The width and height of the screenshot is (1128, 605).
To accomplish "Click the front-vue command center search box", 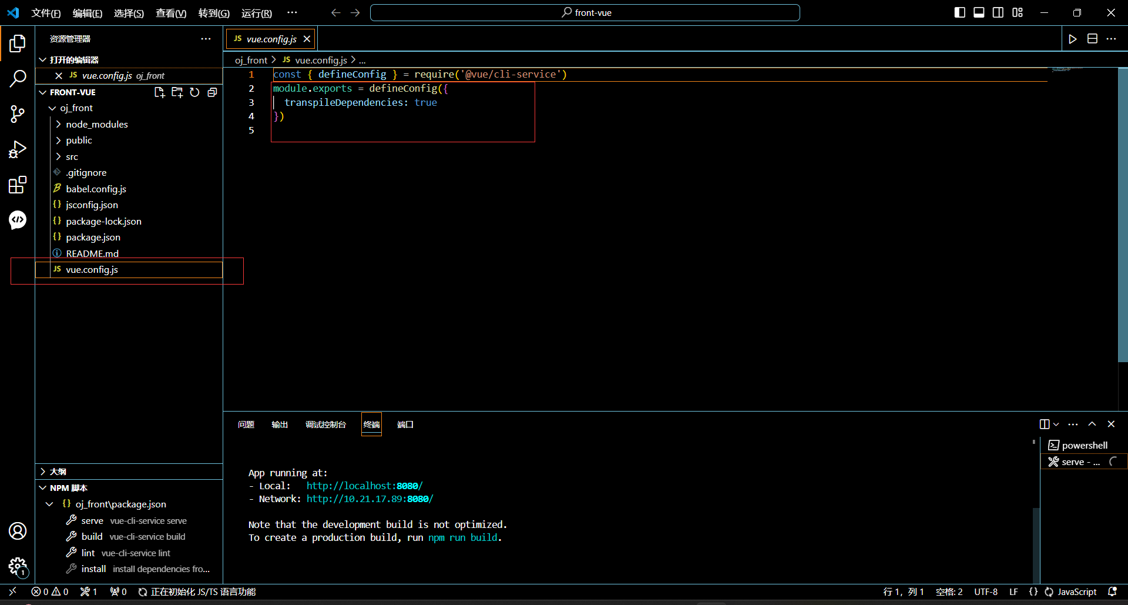I will pyautogui.click(x=585, y=12).
